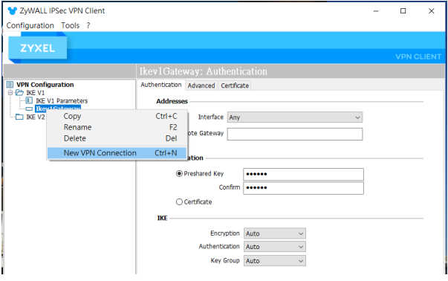Select the Preshared Key radio button
This screenshot has height=281, width=448.
tap(179, 173)
